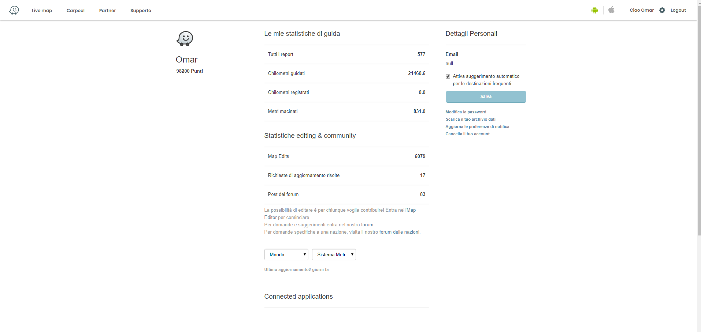Click Scarica il tuo archivio dati

click(471, 119)
